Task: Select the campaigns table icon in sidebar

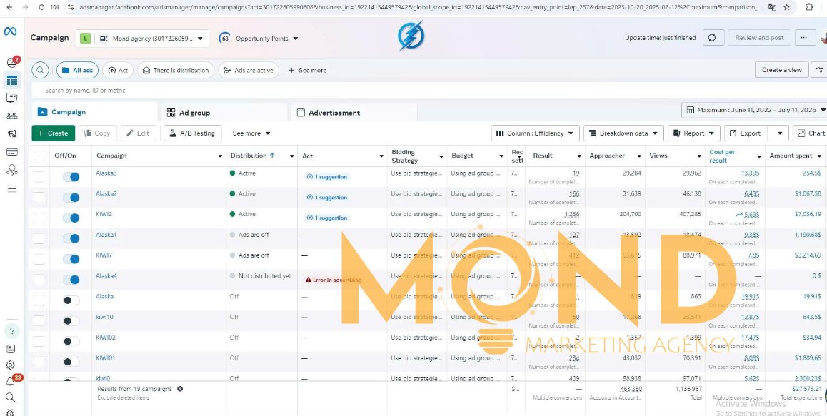Action: [11, 81]
